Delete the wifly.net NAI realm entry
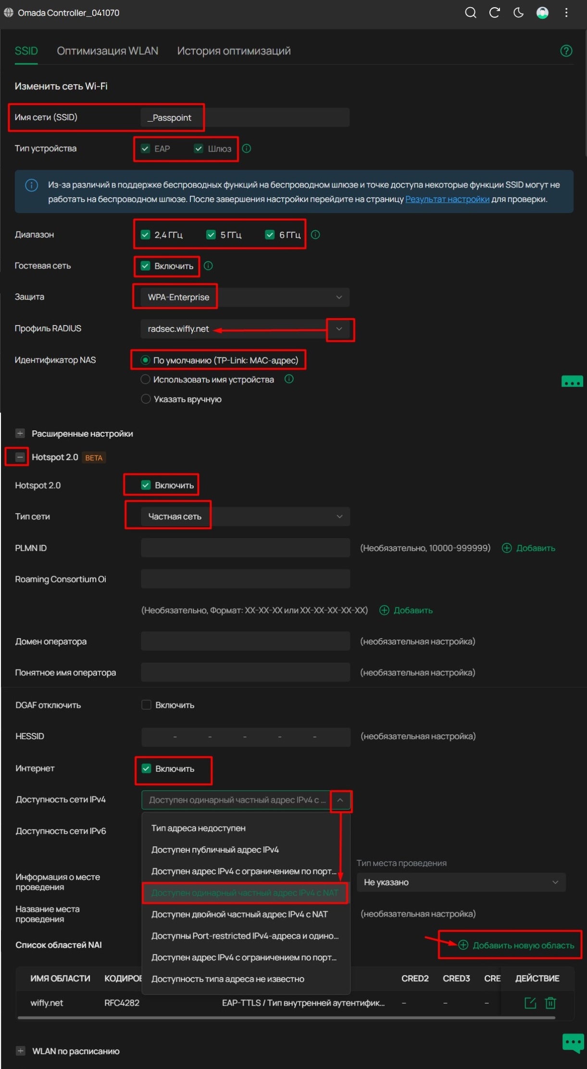The height and width of the screenshot is (1069, 587). point(550,1003)
